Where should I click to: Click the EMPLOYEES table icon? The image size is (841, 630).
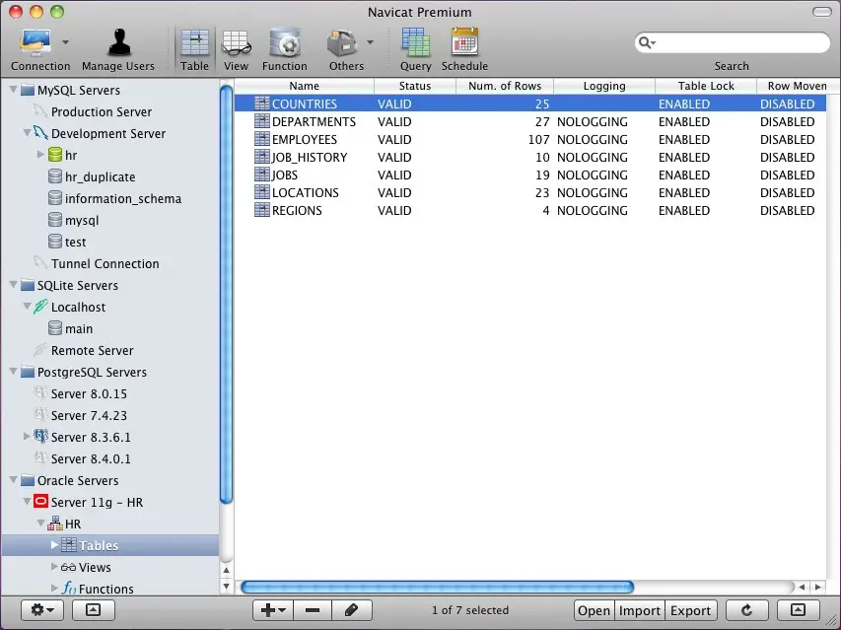click(261, 139)
